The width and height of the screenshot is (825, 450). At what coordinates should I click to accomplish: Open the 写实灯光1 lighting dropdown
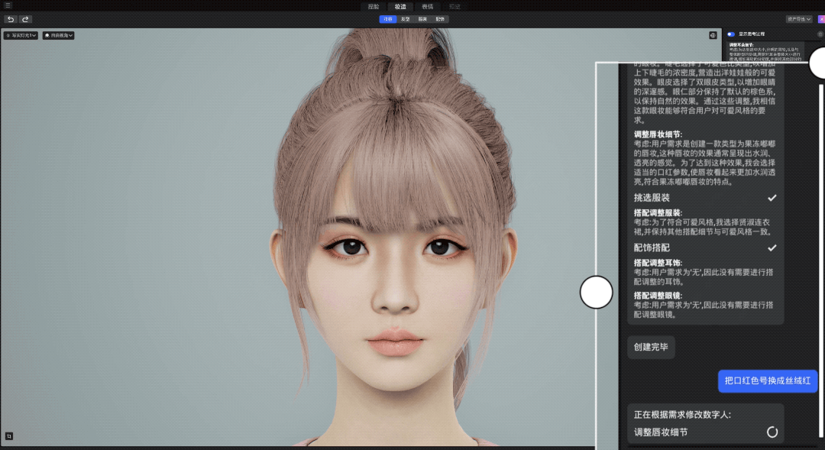tap(21, 35)
